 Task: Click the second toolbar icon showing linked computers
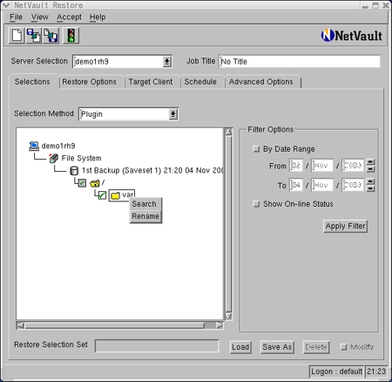click(x=34, y=36)
